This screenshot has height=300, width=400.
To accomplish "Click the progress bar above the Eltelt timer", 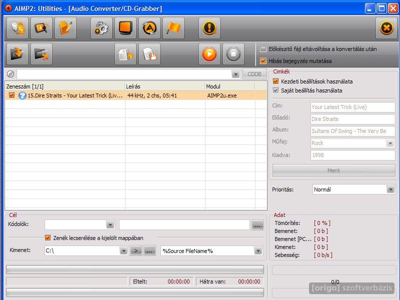I will [135, 269].
